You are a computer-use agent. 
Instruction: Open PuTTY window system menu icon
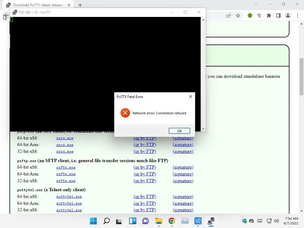point(15,12)
